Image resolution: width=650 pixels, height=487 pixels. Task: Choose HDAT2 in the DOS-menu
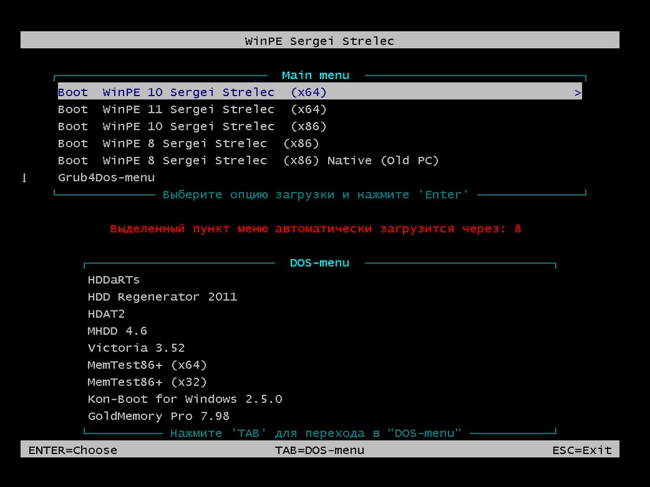pos(106,314)
